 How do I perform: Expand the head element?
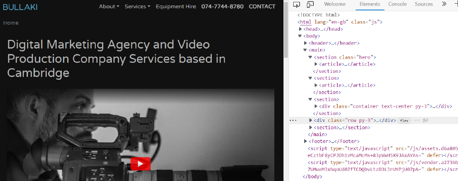(x=300, y=29)
